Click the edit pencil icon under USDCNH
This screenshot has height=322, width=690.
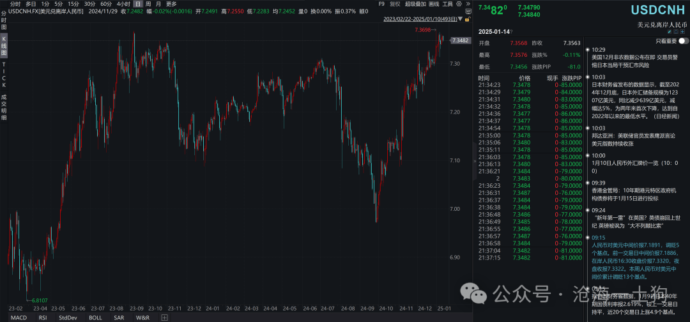coord(670,32)
